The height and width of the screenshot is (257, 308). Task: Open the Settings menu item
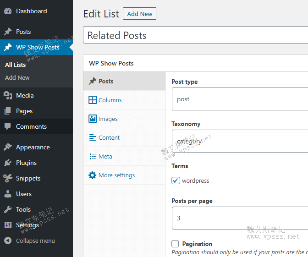click(x=36, y=225)
